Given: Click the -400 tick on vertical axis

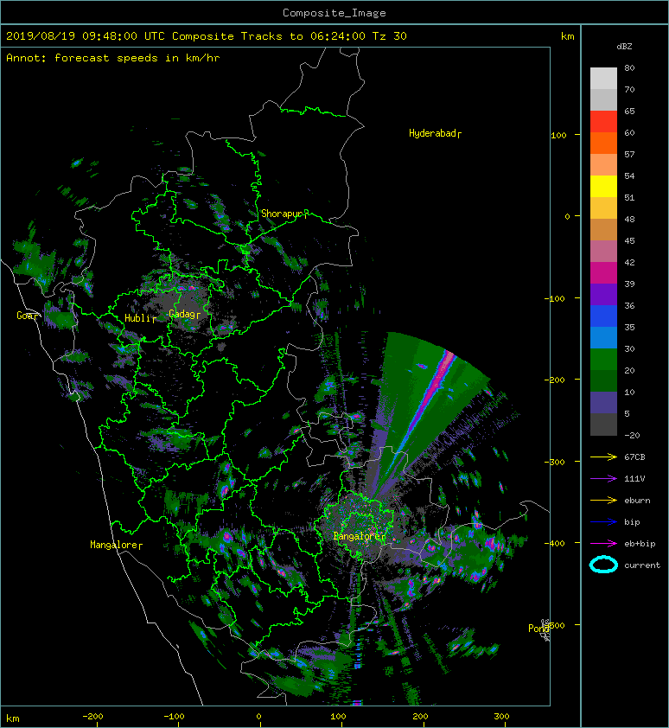Looking at the screenshot, I should [554, 543].
